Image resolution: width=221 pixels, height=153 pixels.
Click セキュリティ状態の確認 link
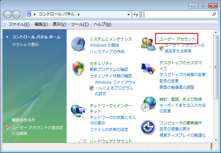click(x=111, y=76)
